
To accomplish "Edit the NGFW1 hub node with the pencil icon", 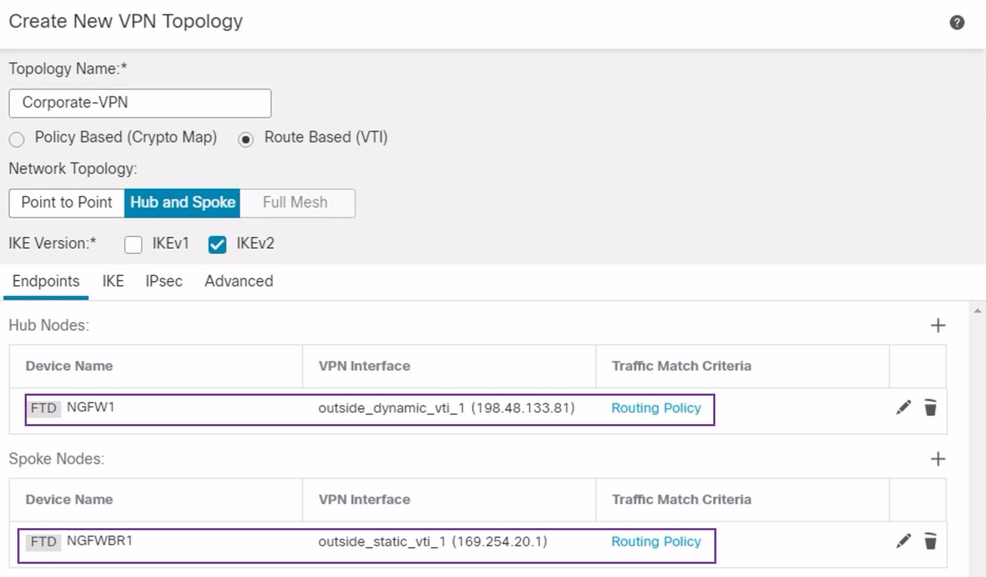I will [905, 407].
